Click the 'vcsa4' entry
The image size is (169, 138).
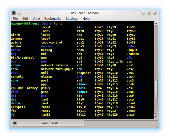coord(131,115)
